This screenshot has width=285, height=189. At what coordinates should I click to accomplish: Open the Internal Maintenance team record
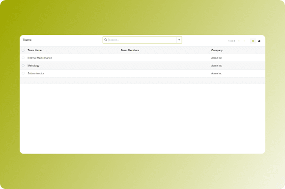40,58
